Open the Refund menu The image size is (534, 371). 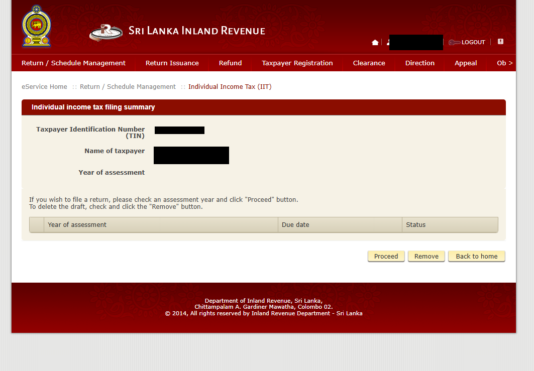point(230,63)
